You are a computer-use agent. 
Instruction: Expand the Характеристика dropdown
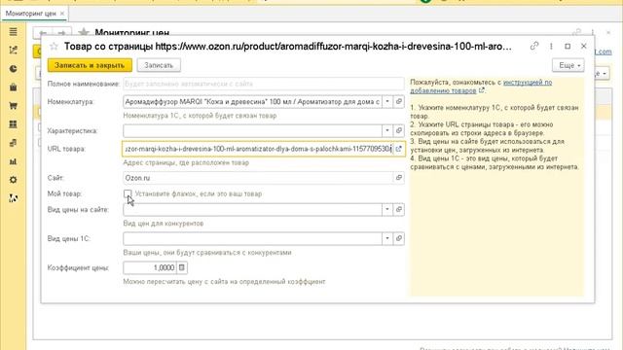pyautogui.click(x=387, y=130)
